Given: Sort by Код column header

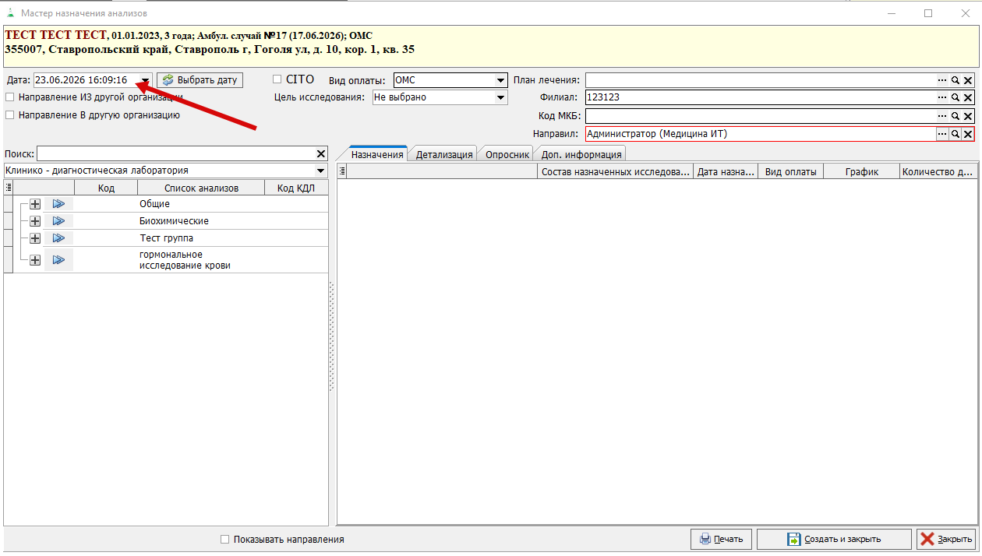Looking at the screenshot, I should pyautogui.click(x=106, y=188).
